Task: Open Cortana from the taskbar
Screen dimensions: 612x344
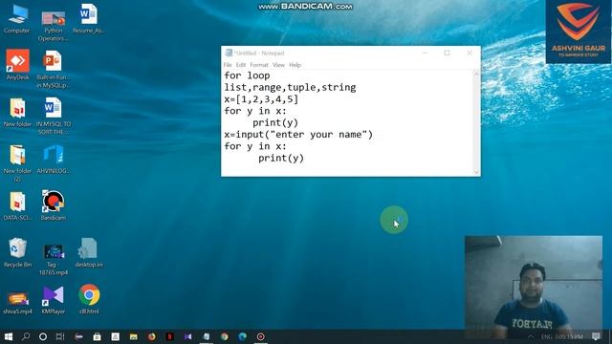Action: pyautogui.click(x=43, y=336)
